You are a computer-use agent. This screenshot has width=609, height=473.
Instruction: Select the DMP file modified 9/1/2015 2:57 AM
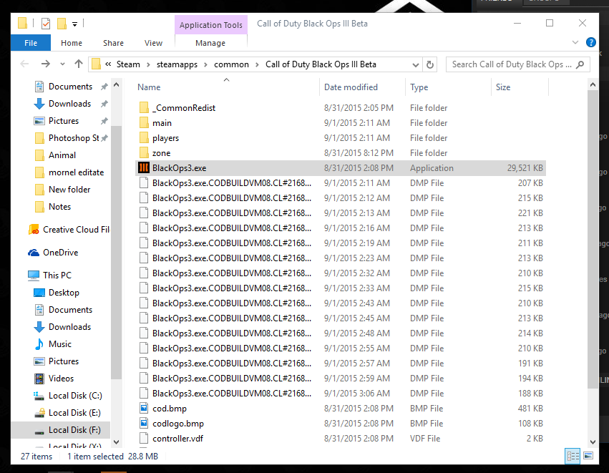[x=340, y=363]
